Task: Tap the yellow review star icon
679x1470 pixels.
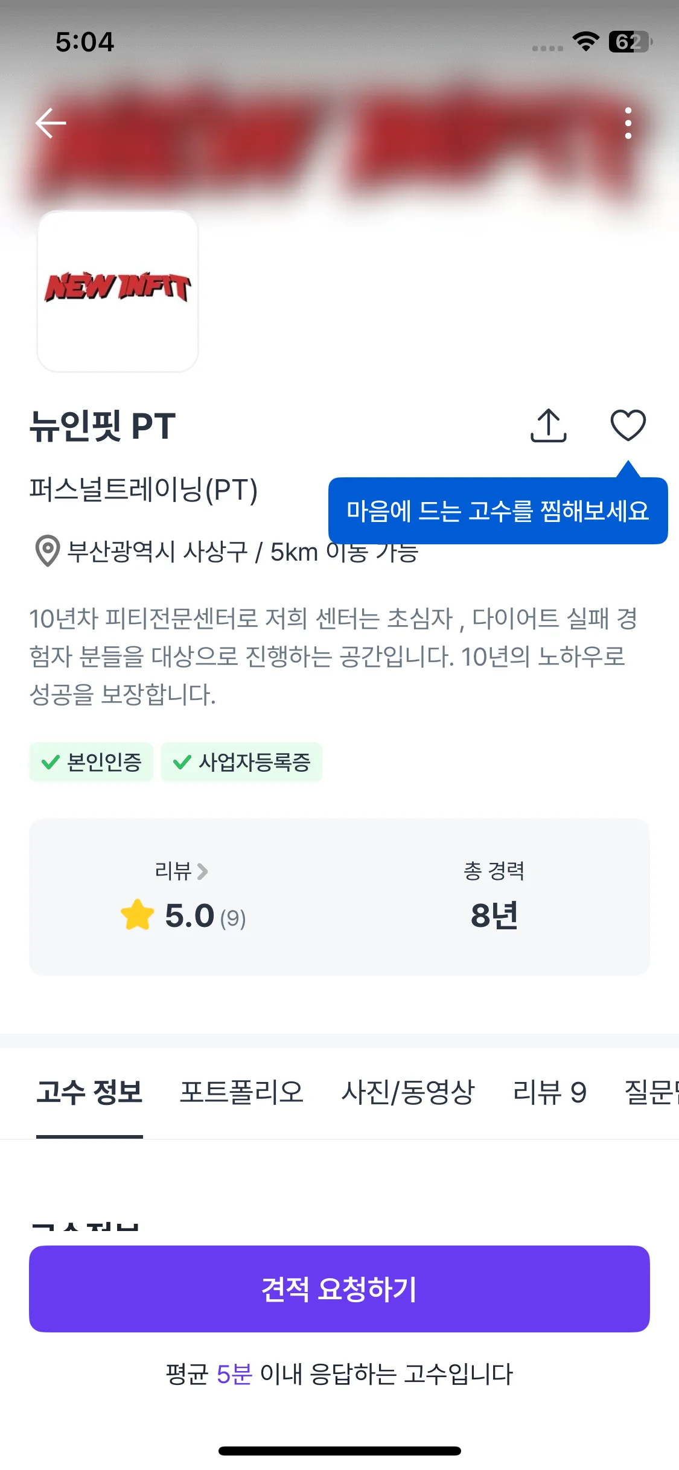Action: 138,915
